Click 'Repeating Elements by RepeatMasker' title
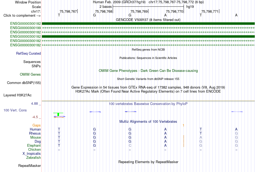 click(148, 162)
